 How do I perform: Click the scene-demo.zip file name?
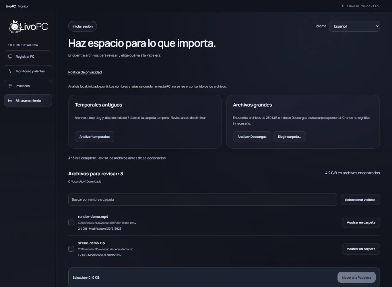tap(91, 243)
